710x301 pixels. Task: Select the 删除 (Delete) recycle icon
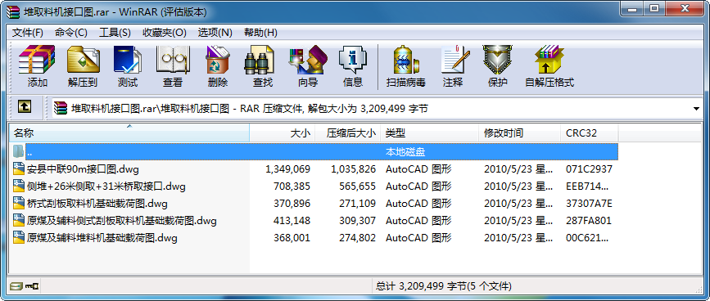217,66
